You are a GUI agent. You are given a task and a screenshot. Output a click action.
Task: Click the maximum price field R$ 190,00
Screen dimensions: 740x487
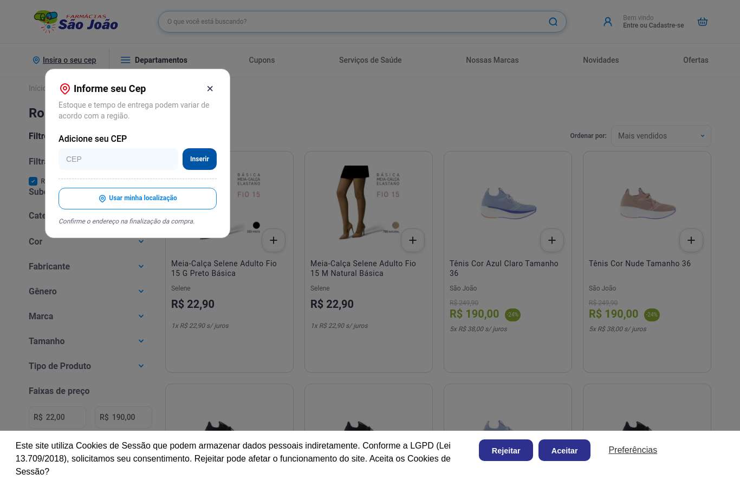click(124, 417)
